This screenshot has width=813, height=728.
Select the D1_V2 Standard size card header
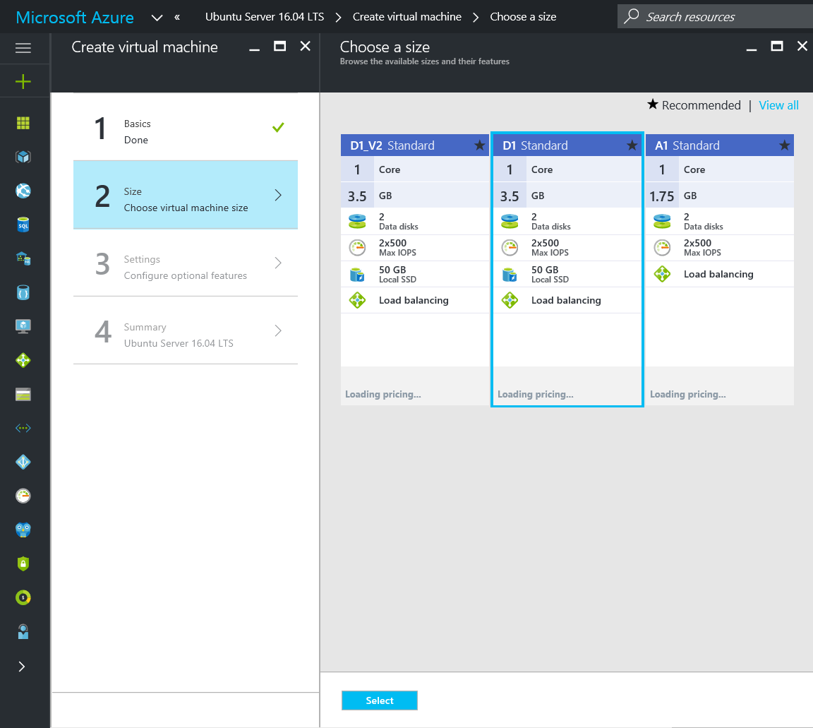tap(415, 145)
